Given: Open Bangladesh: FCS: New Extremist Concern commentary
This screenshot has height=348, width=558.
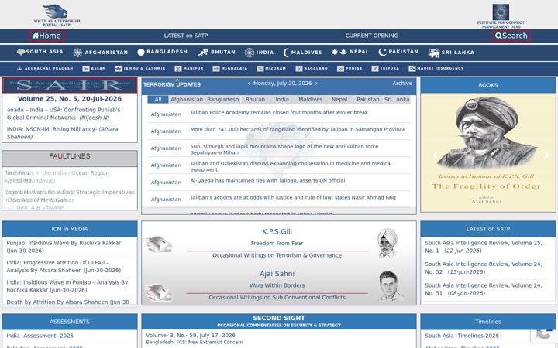Looking at the screenshot, I should 195,343.
